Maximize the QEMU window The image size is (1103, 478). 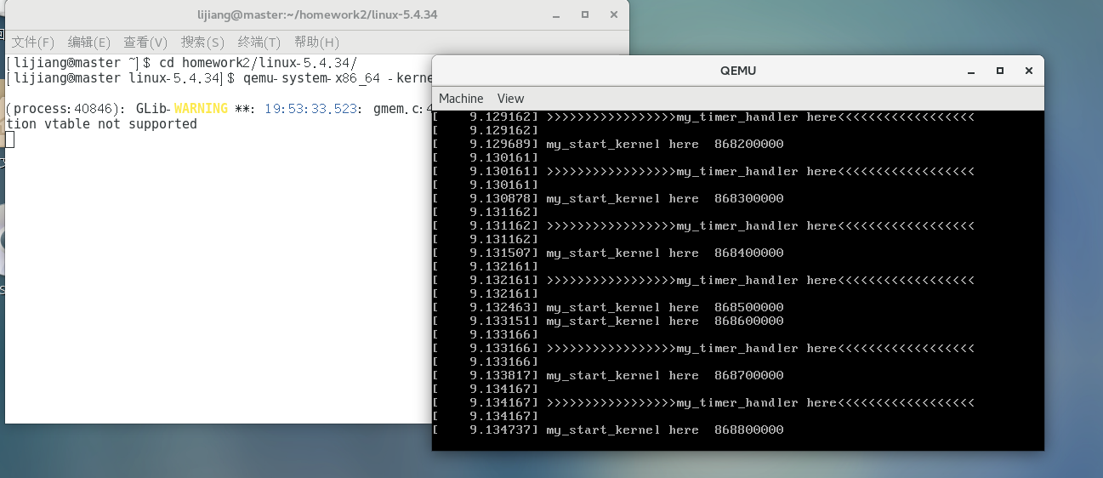1000,71
